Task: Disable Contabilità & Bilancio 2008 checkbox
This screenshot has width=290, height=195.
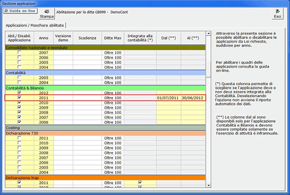Action: coord(19,112)
